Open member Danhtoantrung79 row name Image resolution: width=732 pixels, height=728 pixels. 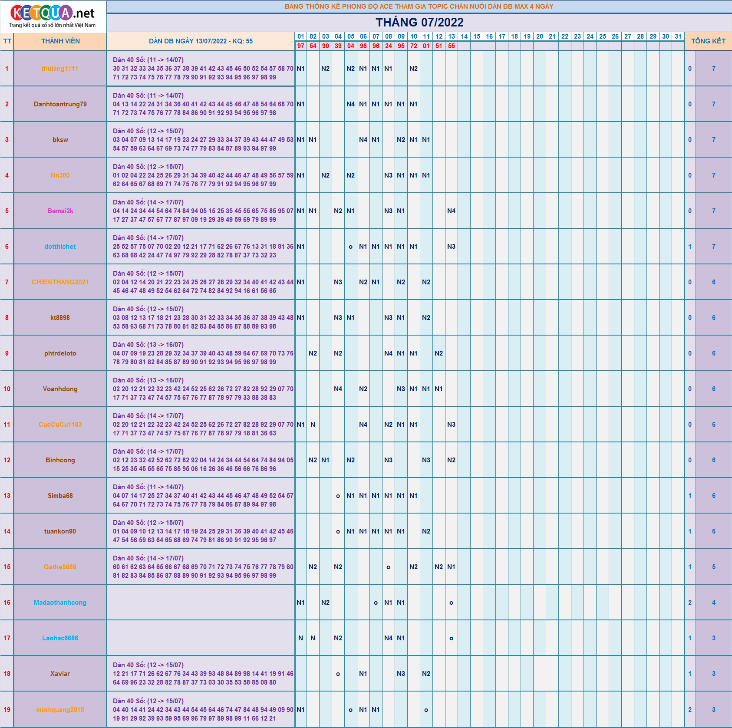tap(60, 104)
